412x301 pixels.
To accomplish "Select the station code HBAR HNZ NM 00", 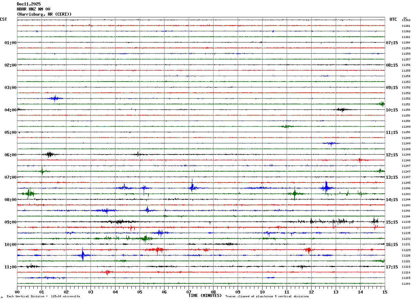I will [33, 9].
